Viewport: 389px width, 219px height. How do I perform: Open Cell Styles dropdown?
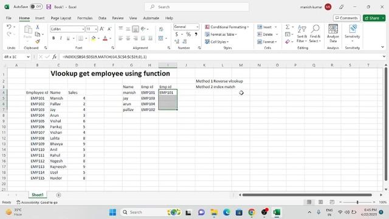coord(217,42)
